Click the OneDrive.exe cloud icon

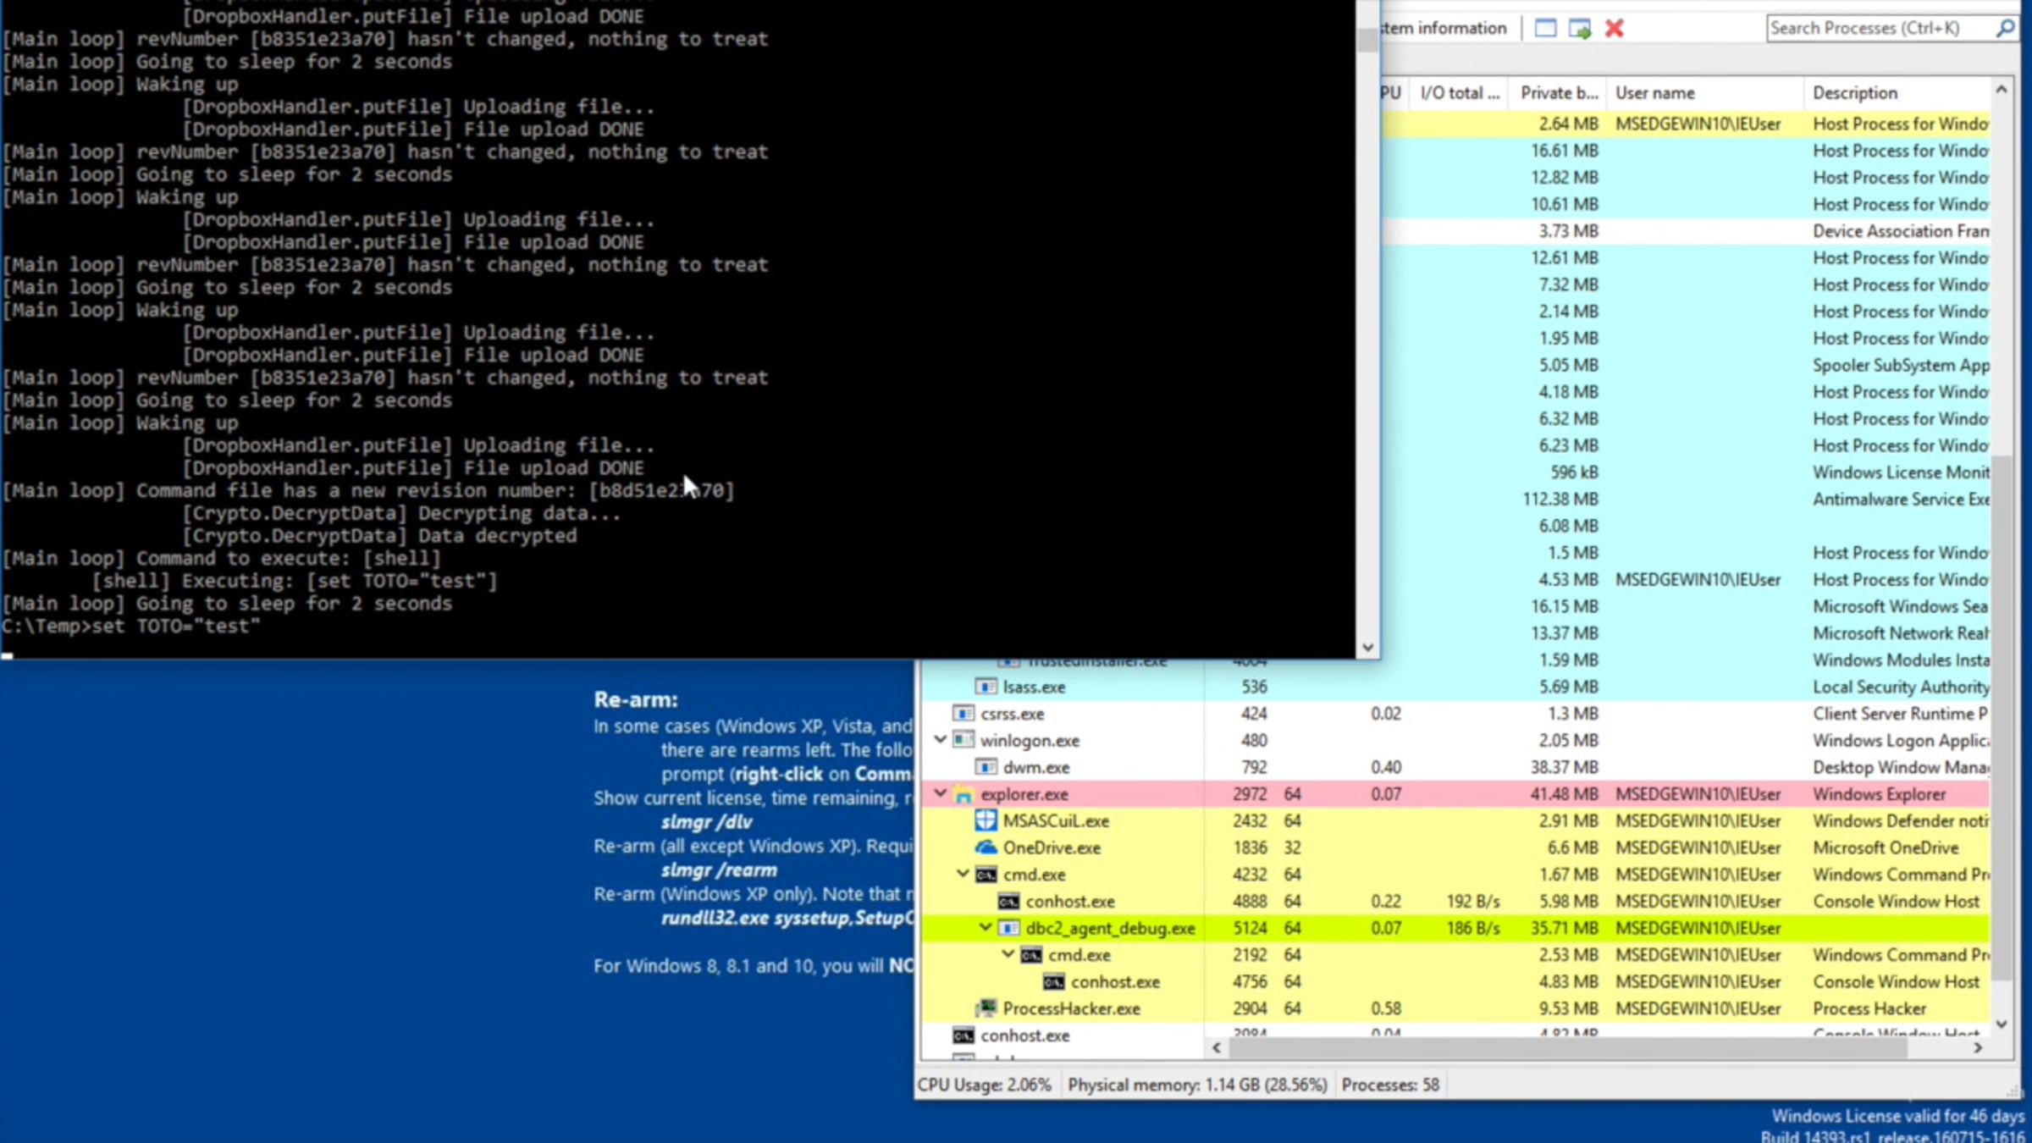986,848
